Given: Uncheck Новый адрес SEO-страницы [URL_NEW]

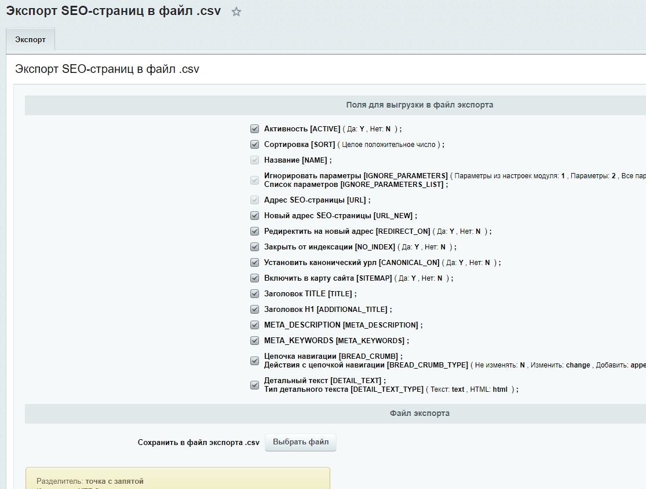Looking at the screenshot, I should click(254, 215).
